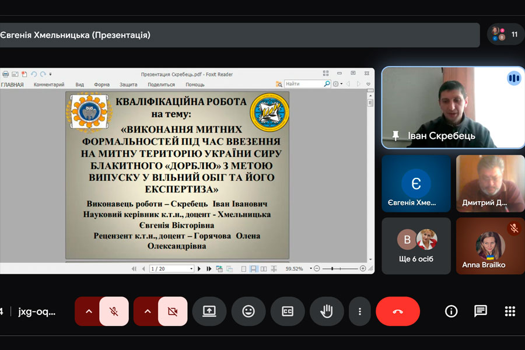The image size is (525, 350).
Task: Unmute the microphone
Action: [114, 311]
